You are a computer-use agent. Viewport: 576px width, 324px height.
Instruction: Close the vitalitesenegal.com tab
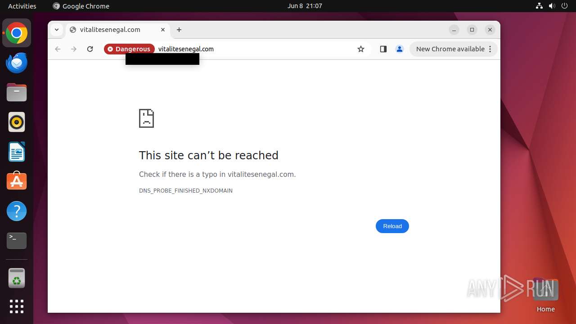click(163, 30)
